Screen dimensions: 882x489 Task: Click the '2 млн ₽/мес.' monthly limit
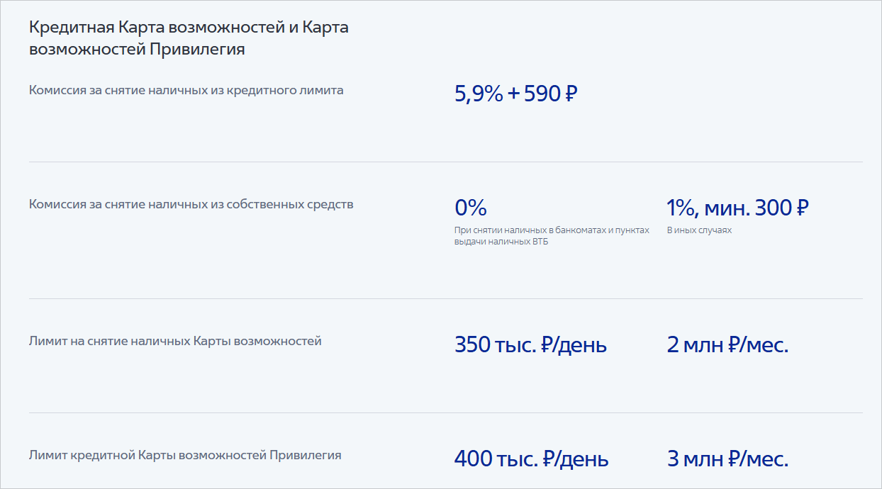point(727,345)
